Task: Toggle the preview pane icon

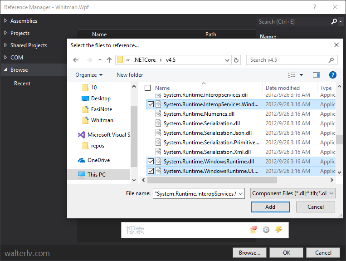Action: 317,75
